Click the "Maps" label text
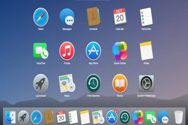Viewport: 188px width, 125px height. pyautogui.click(x=67, y=96)
